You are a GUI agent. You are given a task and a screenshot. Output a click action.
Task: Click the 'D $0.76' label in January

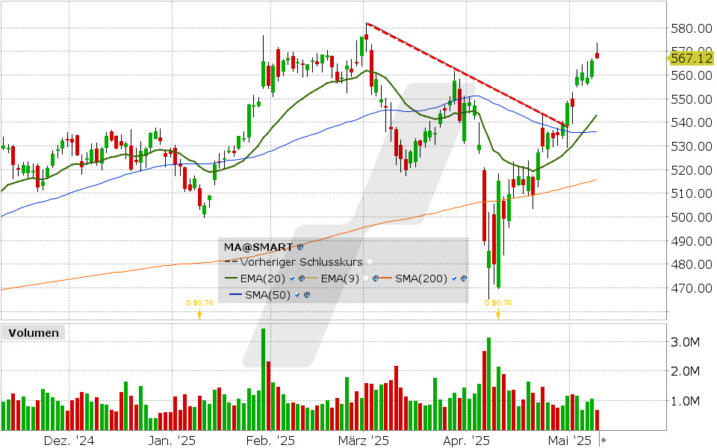tap(199, 302)
